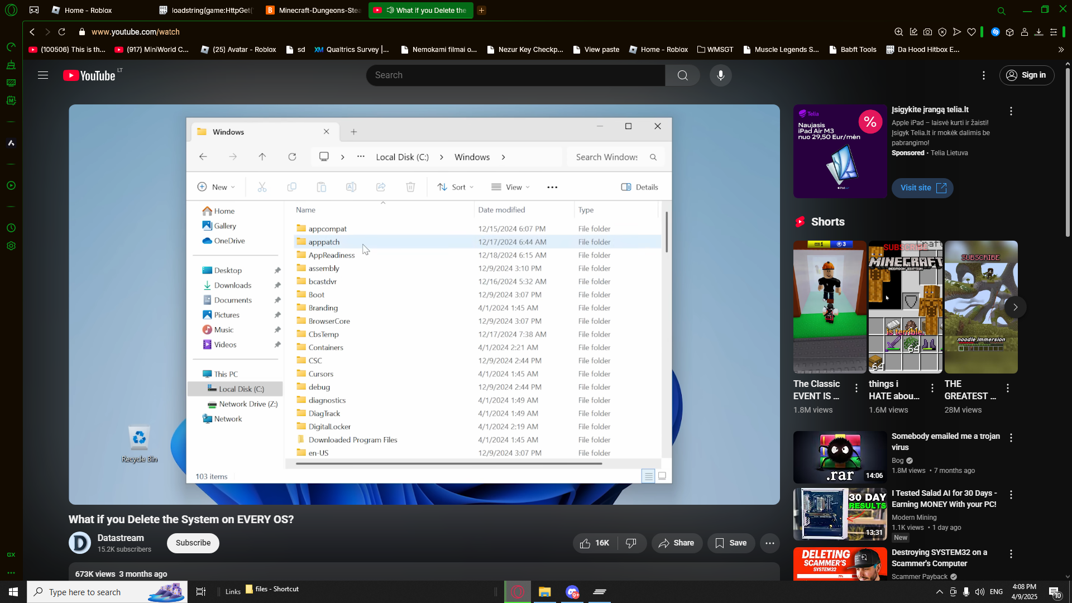Open YouTube settings three-dot menu near Sign in
This screenshot has height=603, width=1072.
point(984,75)
